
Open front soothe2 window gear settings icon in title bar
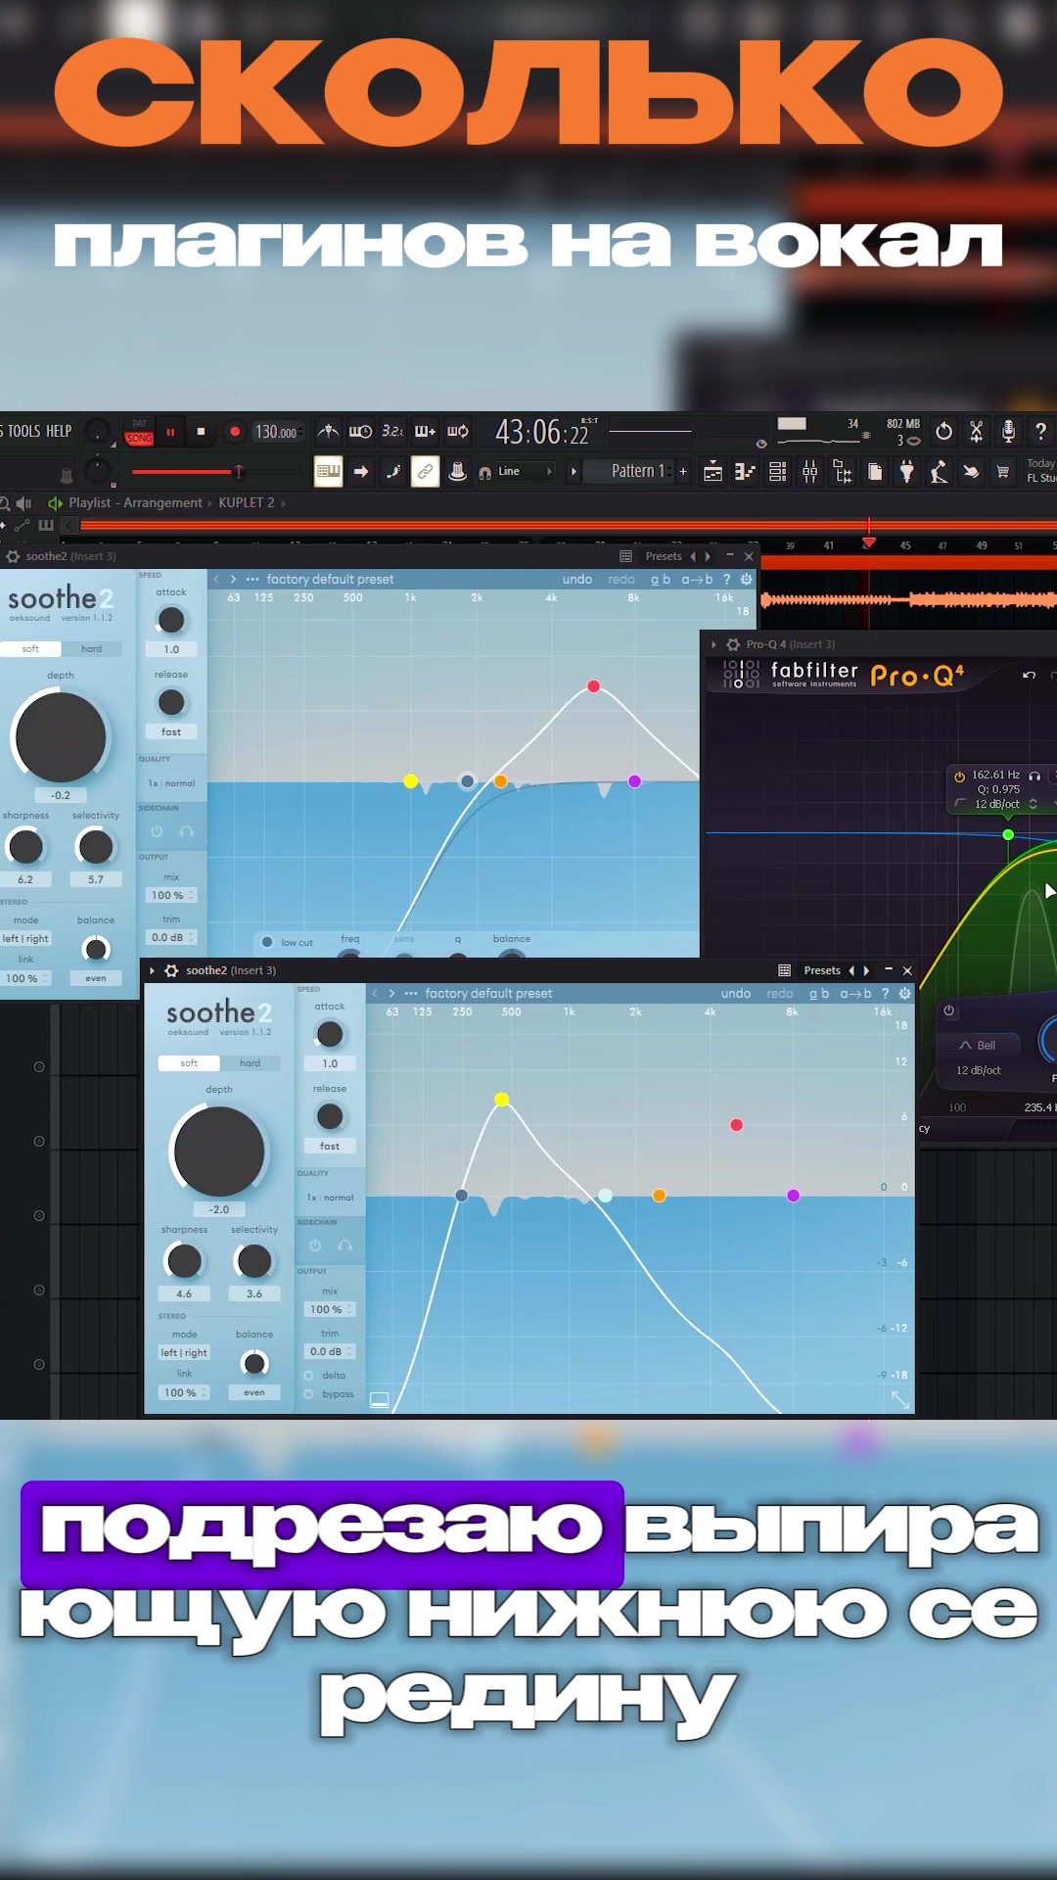pyautogui.click(x=171, y=970)
